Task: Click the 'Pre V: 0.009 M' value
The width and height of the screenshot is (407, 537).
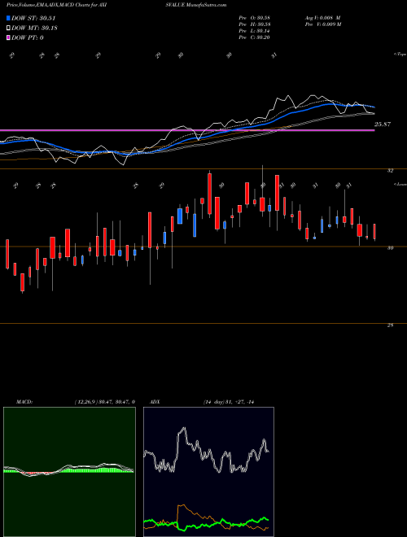Action: pyautogui.click(x=322, y=24)
